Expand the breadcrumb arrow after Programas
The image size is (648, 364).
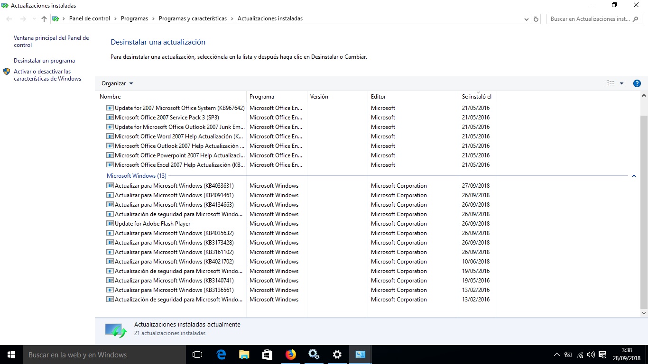[154, 19]
